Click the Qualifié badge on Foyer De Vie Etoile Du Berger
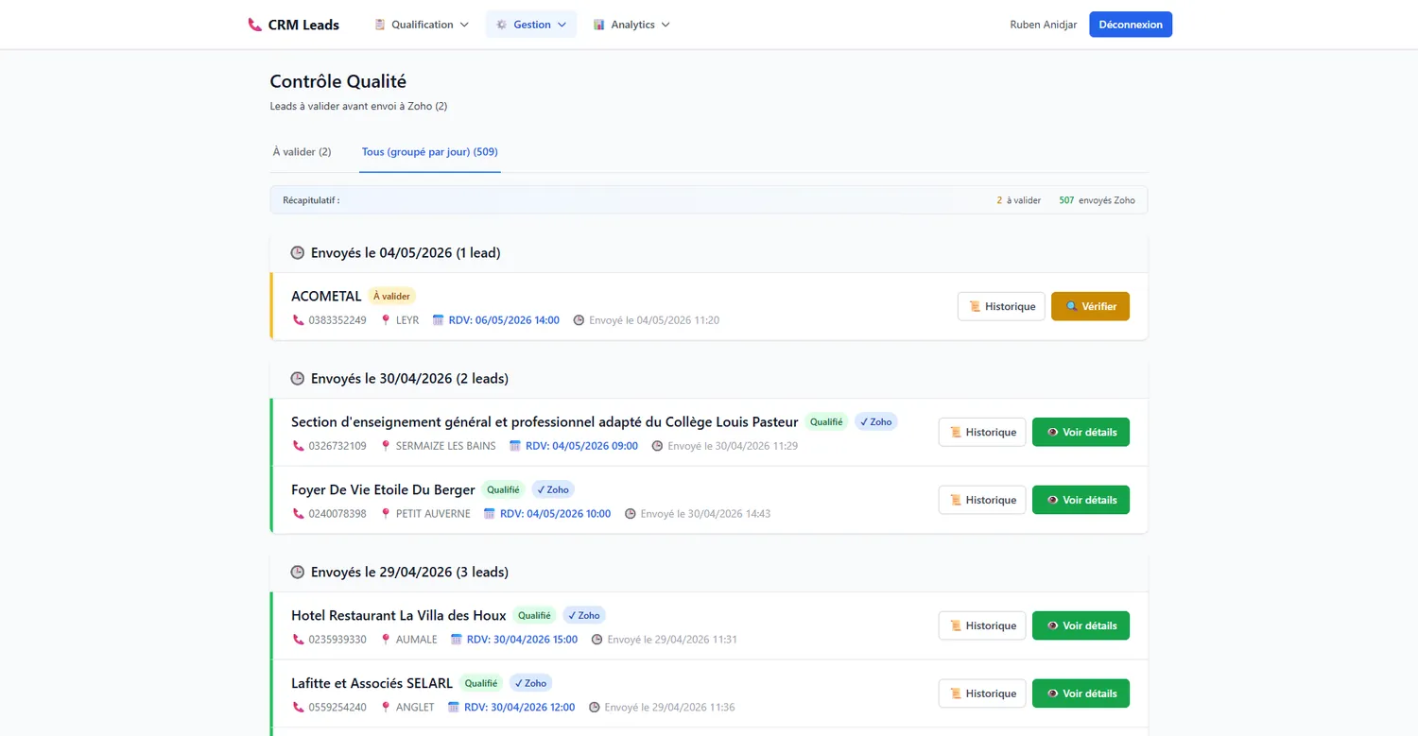The height and width of the screenshot is (736, 1418). point(503,490)
